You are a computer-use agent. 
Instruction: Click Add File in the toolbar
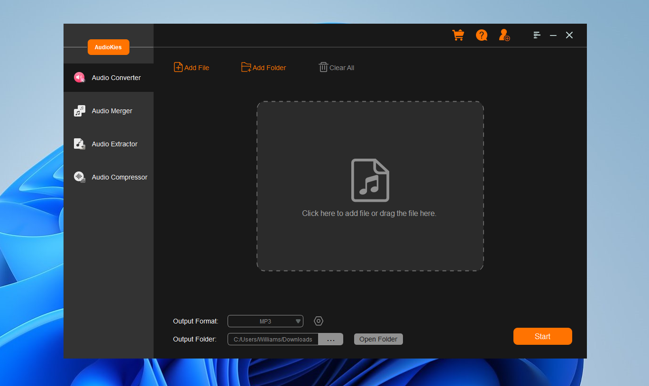click(x=192, y=68)
